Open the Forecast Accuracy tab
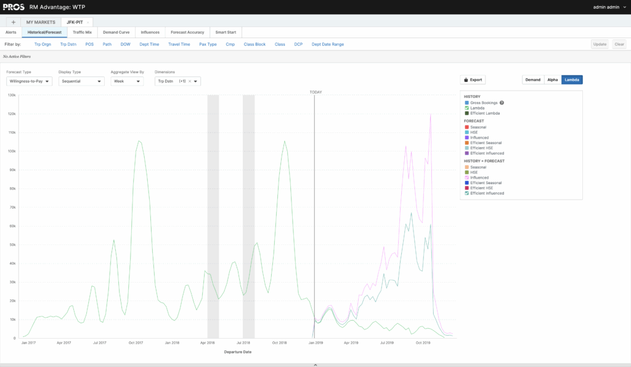631x367 pixels. tap(187, 32)
